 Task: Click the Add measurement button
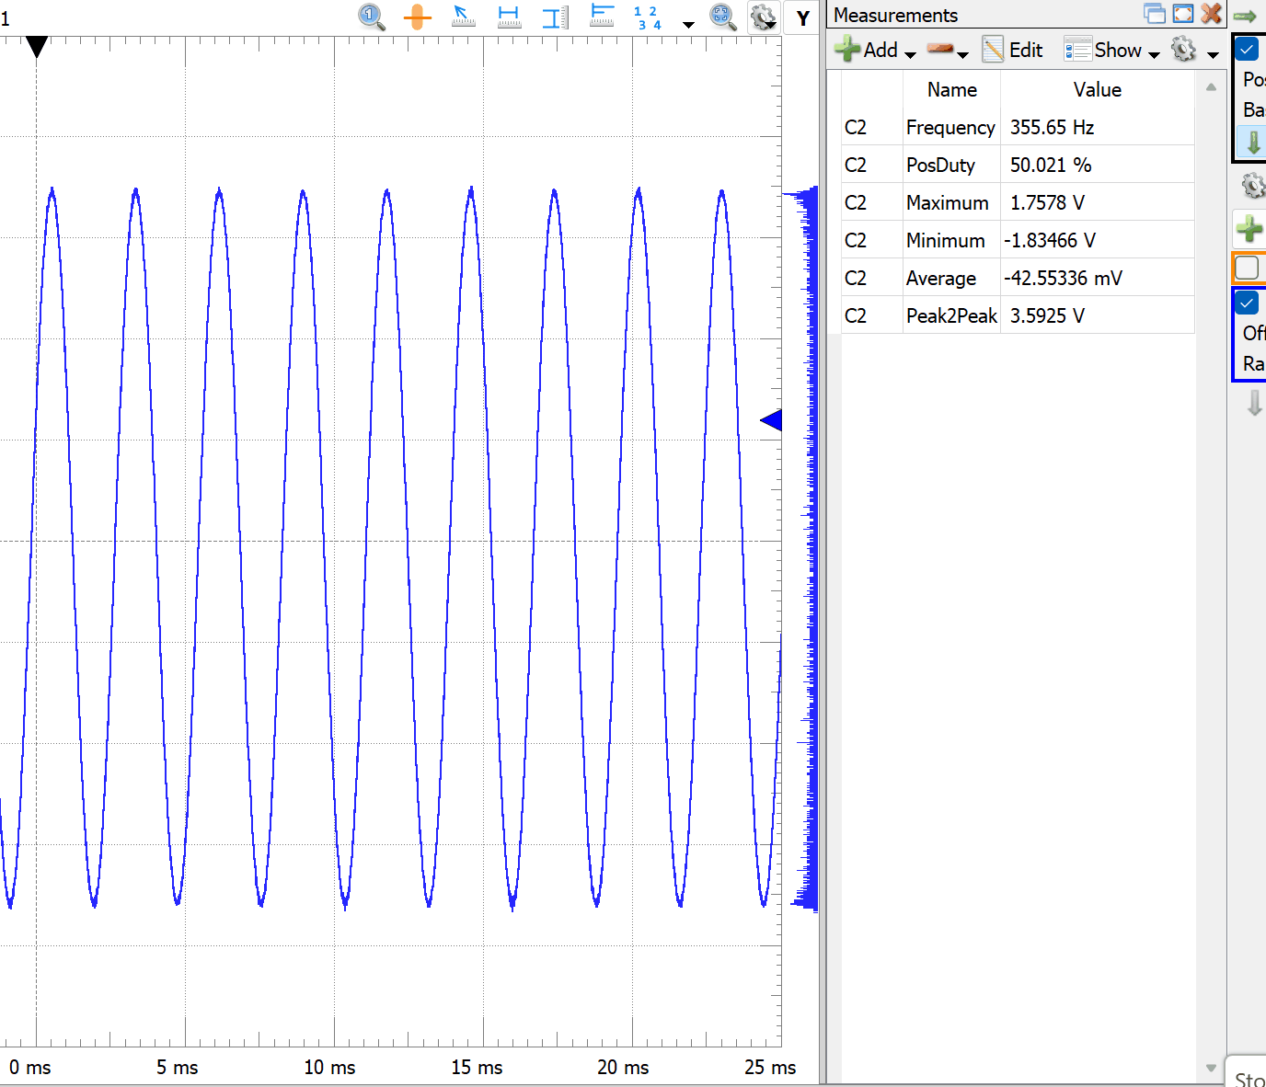[x=866, y=50]
